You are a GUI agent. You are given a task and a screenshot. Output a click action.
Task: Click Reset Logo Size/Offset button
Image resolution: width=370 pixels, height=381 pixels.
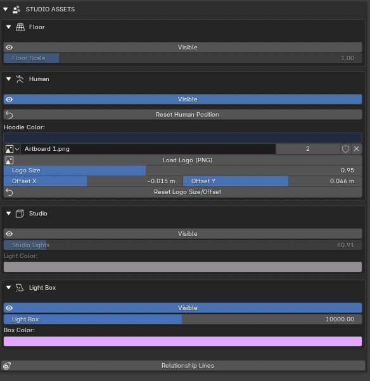pyautogui.click(x=183, y=192)
